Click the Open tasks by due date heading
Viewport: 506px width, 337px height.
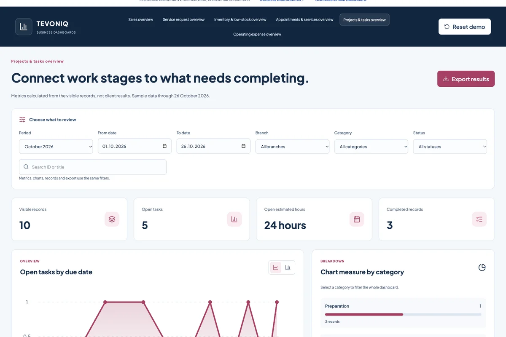click(x=56, y=272)
